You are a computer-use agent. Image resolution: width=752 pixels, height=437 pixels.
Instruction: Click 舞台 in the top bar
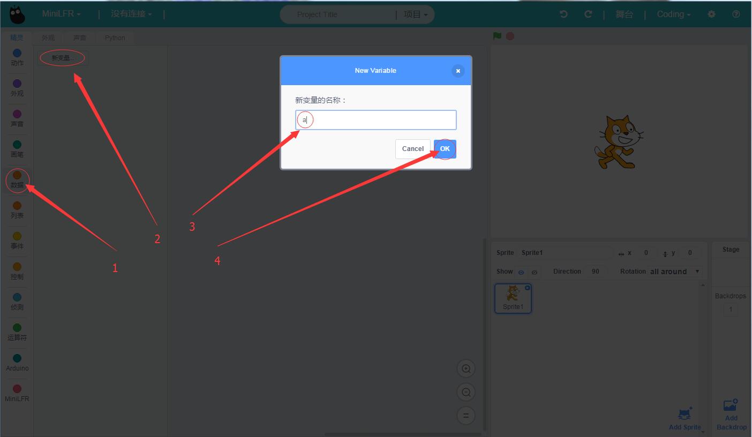(624, 14)
